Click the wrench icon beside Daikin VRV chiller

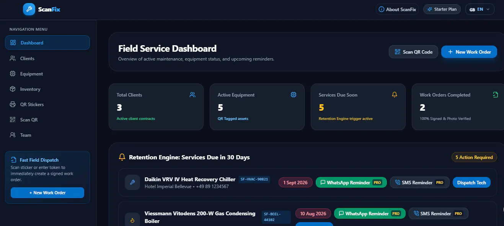[x=132, y=182]
